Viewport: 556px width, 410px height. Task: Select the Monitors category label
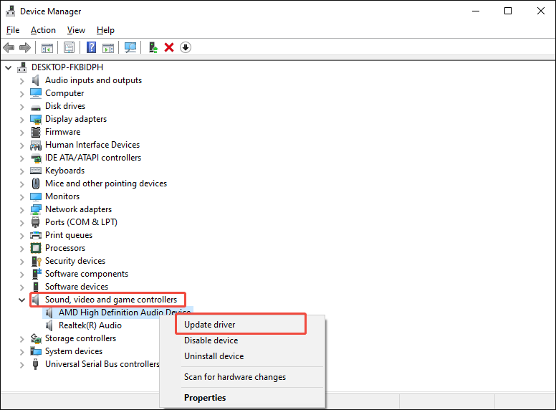[x=62, y=196]
